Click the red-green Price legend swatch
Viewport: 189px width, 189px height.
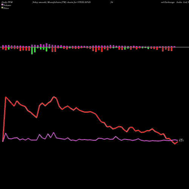(2, 8)
